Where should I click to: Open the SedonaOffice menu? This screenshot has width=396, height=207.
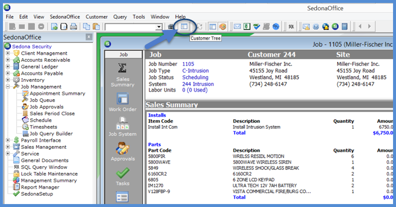click(x=65, y=17)
